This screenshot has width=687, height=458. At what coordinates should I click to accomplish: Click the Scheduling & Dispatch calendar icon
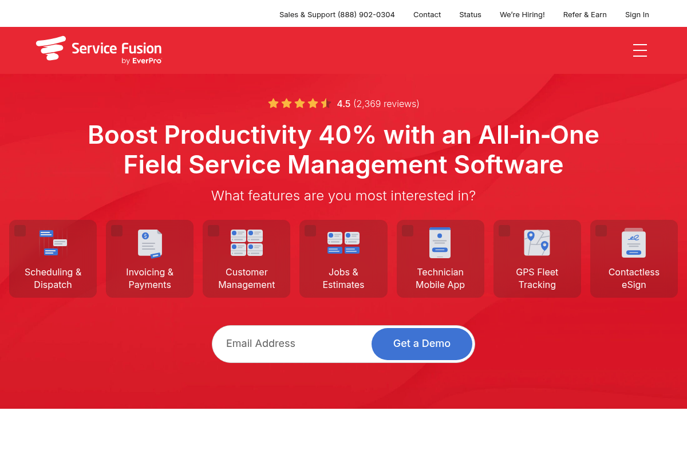(x=53, y=243)
